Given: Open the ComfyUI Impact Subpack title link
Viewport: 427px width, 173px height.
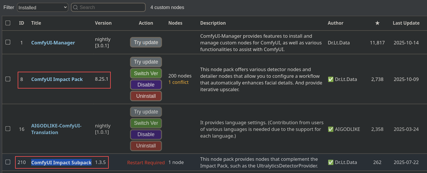Looking at the screenshot, I should coord(61,163).
